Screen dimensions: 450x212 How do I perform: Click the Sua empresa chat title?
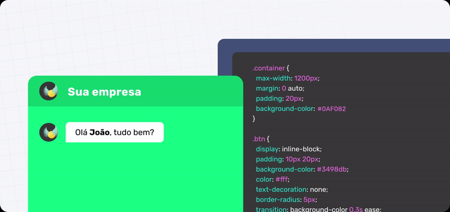(x=104, y=92)
